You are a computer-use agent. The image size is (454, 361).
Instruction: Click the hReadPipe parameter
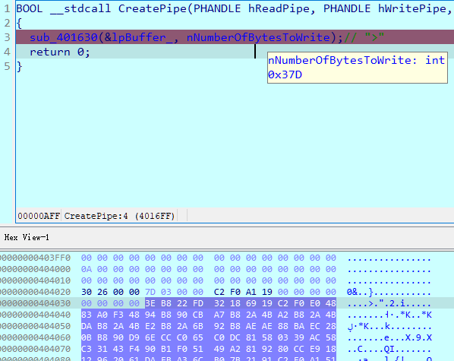[x=279, y=8]
